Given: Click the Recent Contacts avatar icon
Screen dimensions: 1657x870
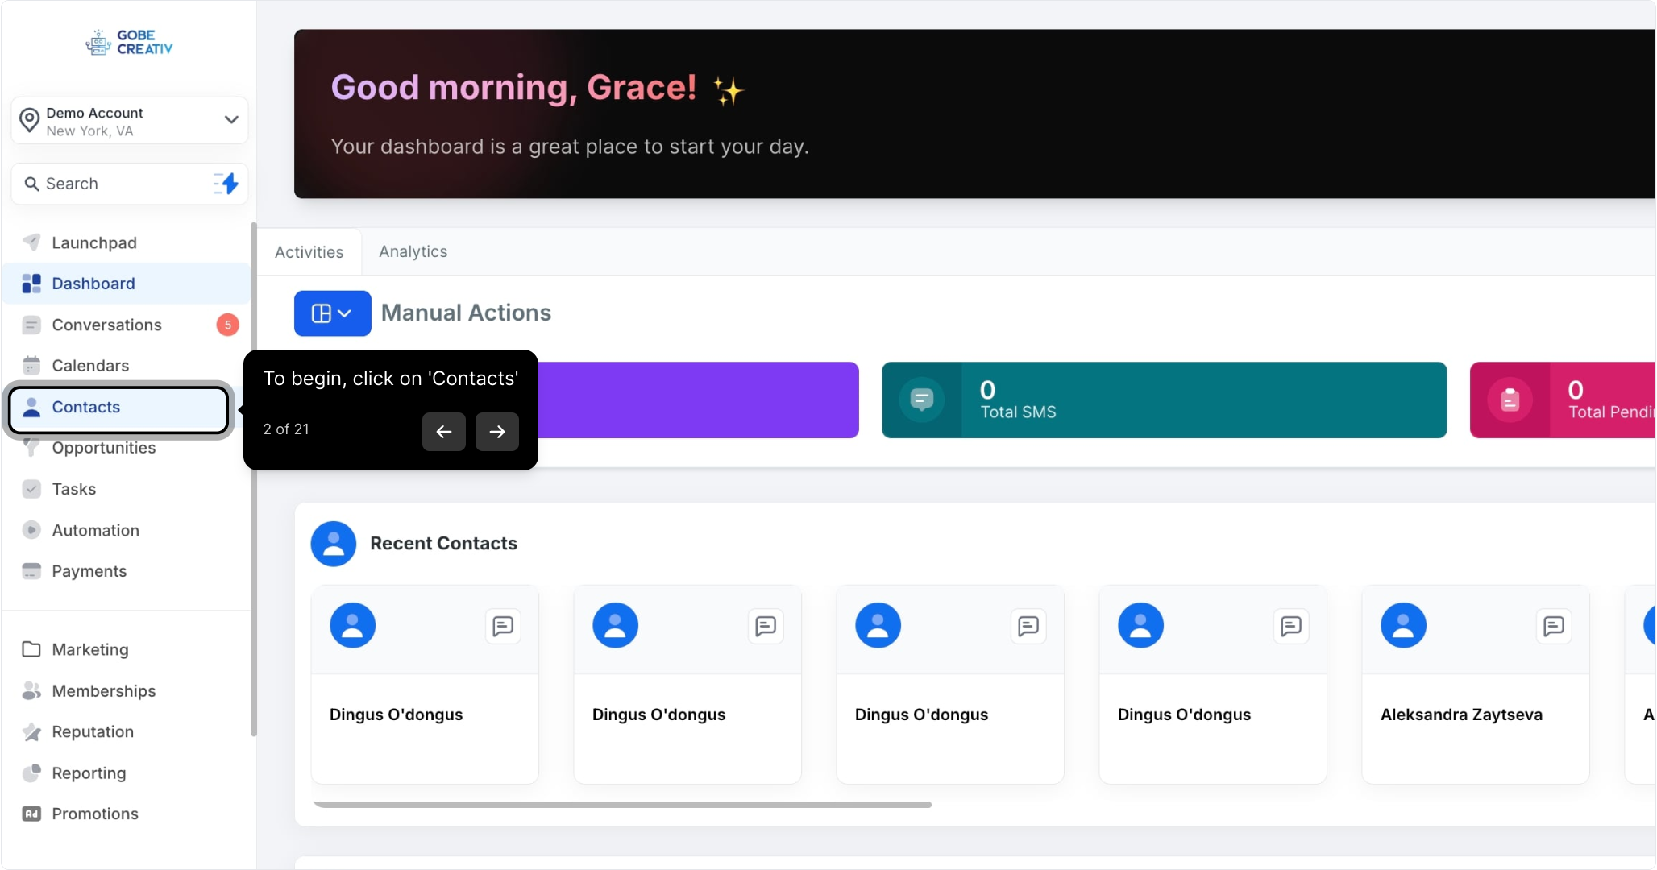Looking at the screenshot, I should click(333, 544).
